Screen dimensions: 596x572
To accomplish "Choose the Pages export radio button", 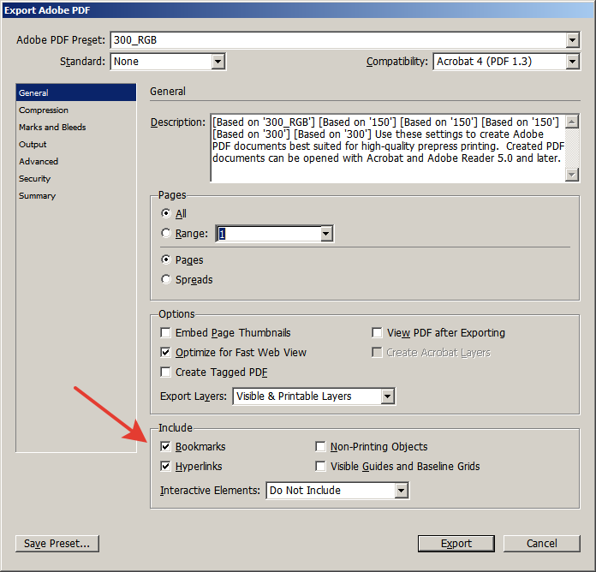I will click(x=166, y=259).
